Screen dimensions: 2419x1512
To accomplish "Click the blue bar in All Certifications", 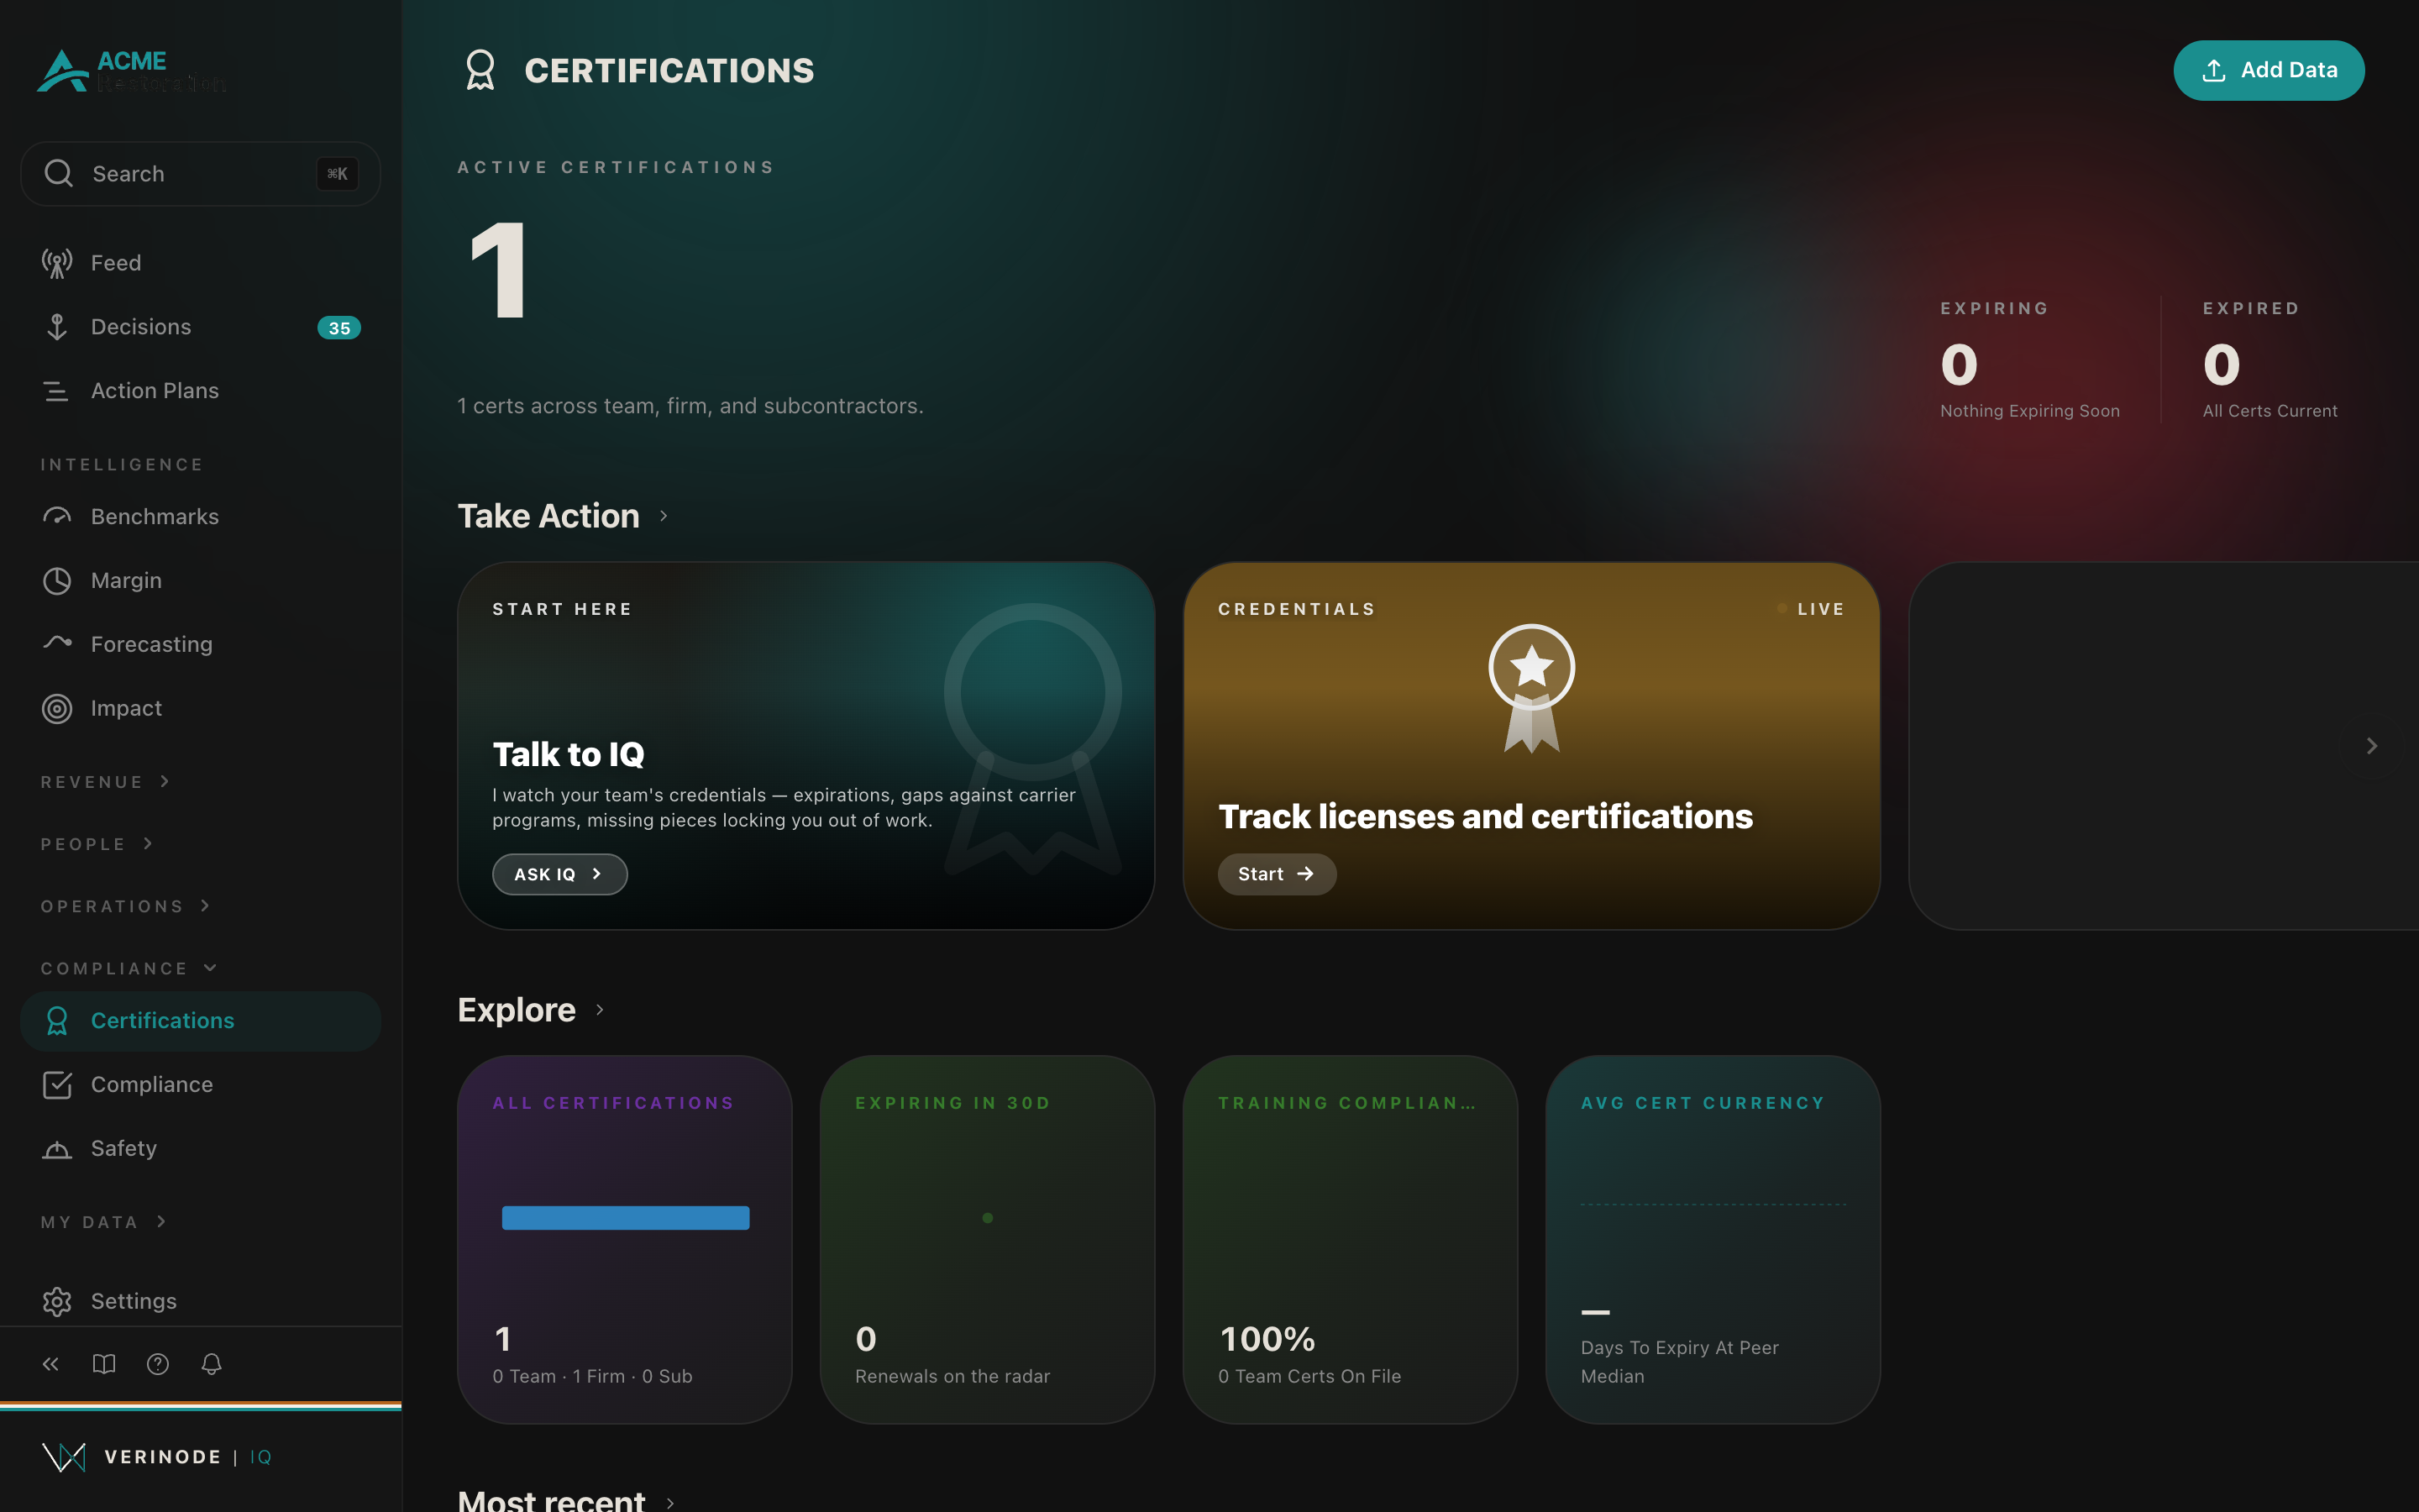I will 626,1218.
